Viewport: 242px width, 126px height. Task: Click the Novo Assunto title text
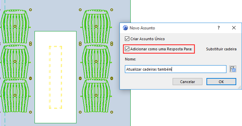142,28
